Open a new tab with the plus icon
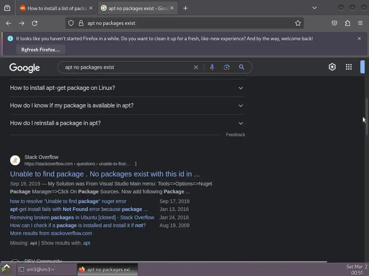Screen dimensions: 369x276 [x=186, y=8]
